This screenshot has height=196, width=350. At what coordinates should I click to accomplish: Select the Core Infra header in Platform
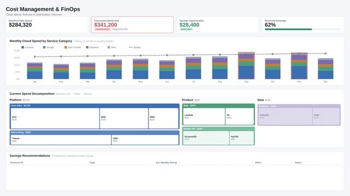pyautogui.click(x=94, y=106)
